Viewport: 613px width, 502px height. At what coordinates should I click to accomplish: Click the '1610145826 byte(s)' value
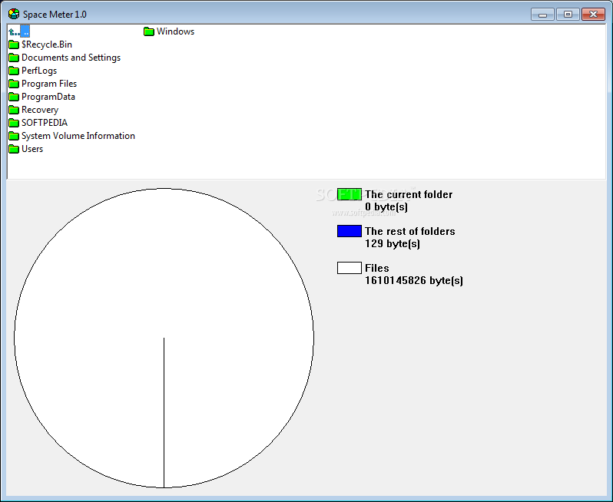click(414, 280)
